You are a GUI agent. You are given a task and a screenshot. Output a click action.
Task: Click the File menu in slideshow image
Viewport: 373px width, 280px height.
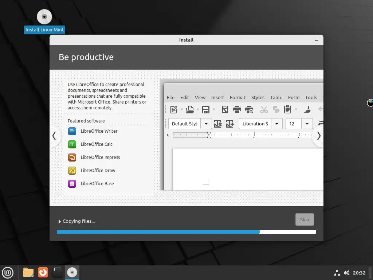(170, 97)
